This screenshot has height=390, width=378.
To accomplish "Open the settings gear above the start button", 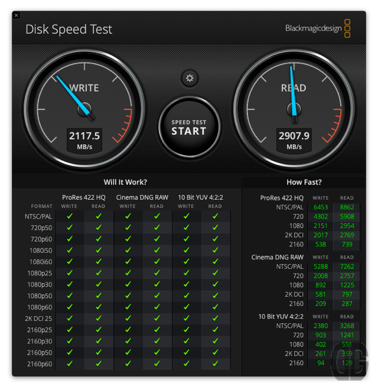I will pos(190,79).
